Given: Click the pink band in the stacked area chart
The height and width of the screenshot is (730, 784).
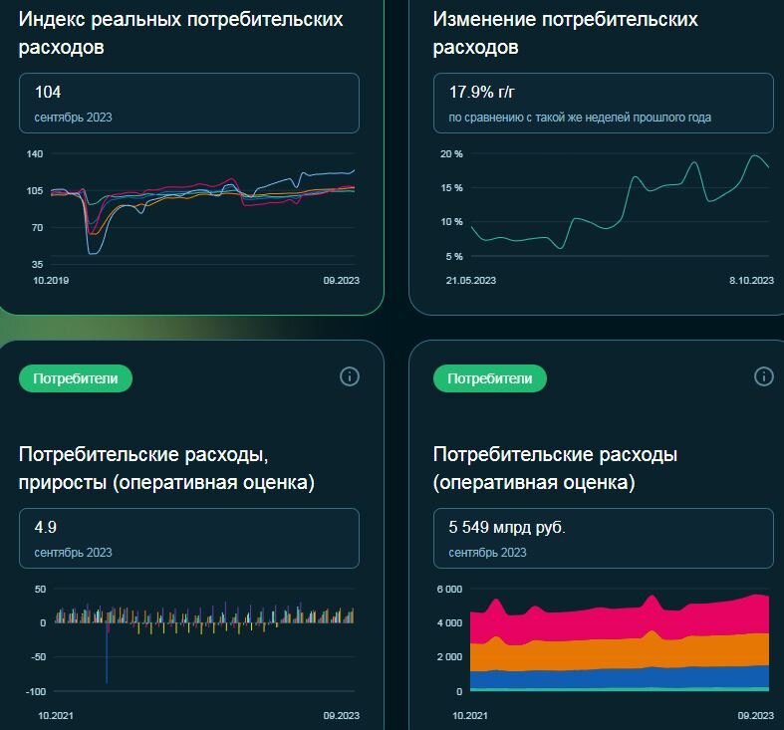Looking at the screenshot, I should [x=620, y=622].
